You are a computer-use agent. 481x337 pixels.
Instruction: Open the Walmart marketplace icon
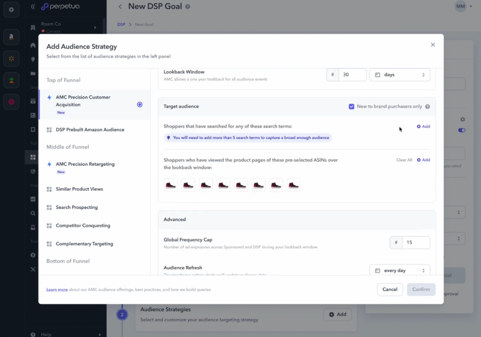(x=11, y=59)
